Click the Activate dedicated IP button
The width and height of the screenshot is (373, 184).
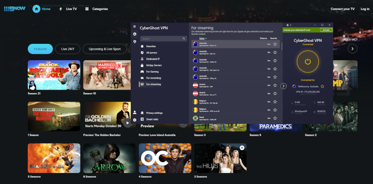(x=326, y=30)
